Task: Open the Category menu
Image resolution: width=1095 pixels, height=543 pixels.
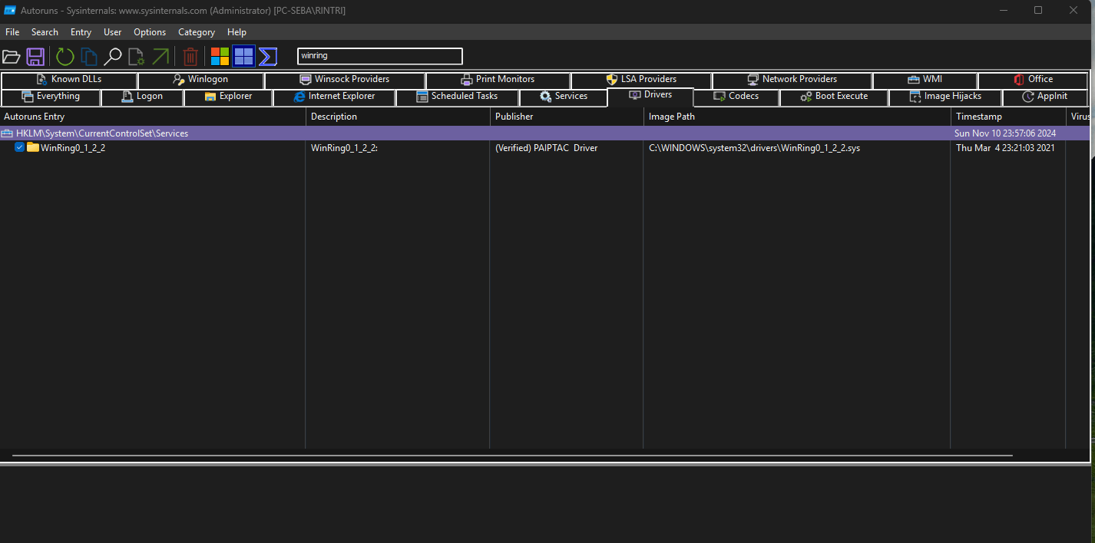Action: (197, 32)
